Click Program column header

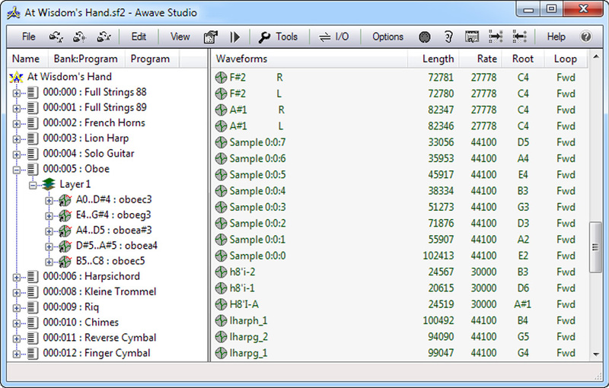point(150,59)
